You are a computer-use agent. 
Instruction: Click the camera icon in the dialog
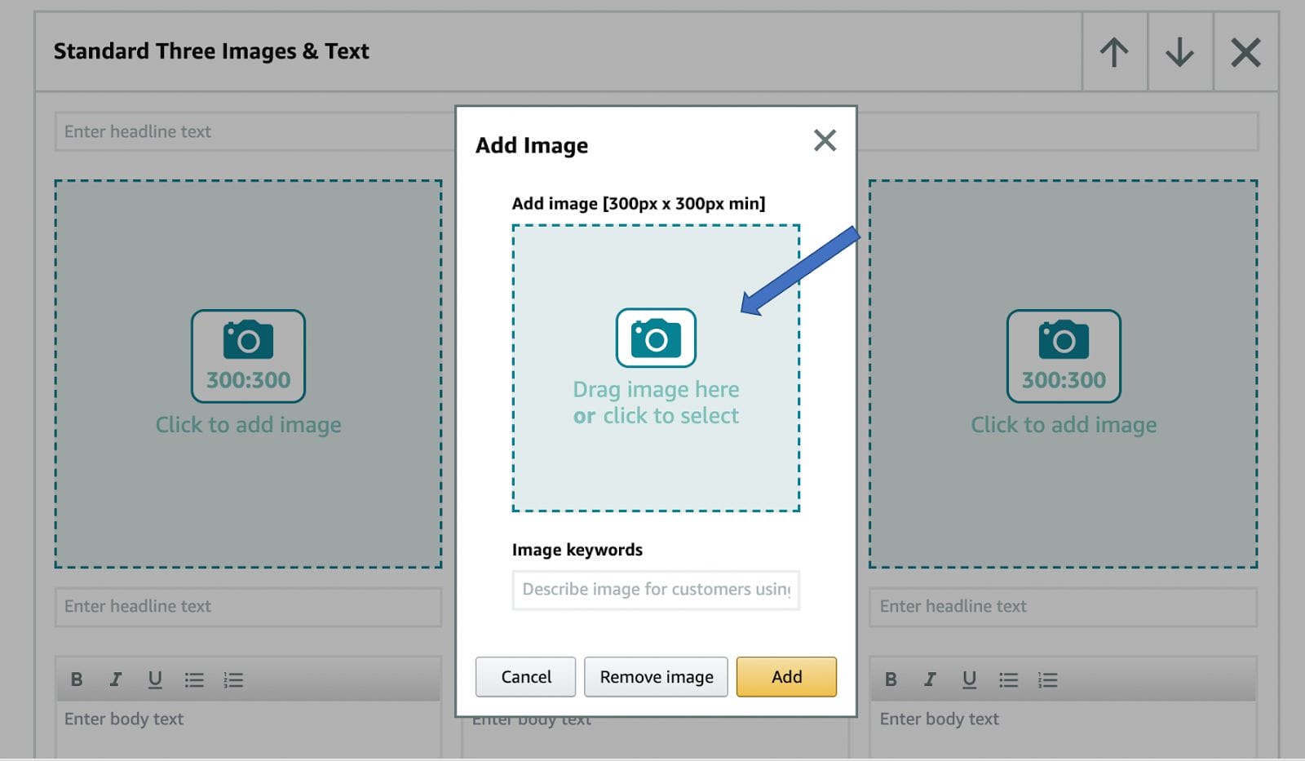(x=656, y=338)
